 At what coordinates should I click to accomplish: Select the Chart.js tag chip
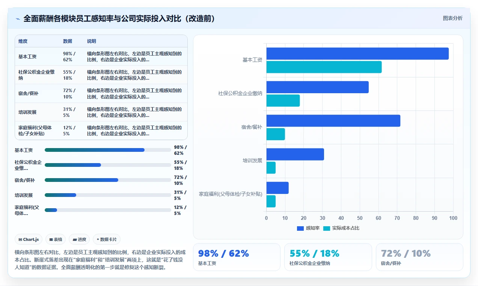[x=29, y=239]
